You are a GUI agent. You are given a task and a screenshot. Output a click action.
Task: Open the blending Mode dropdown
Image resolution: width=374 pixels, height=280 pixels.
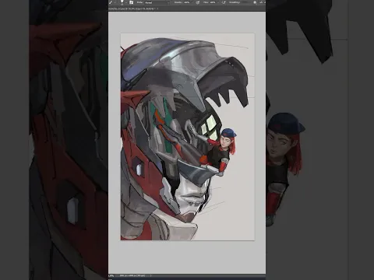[x=157, y=2]
